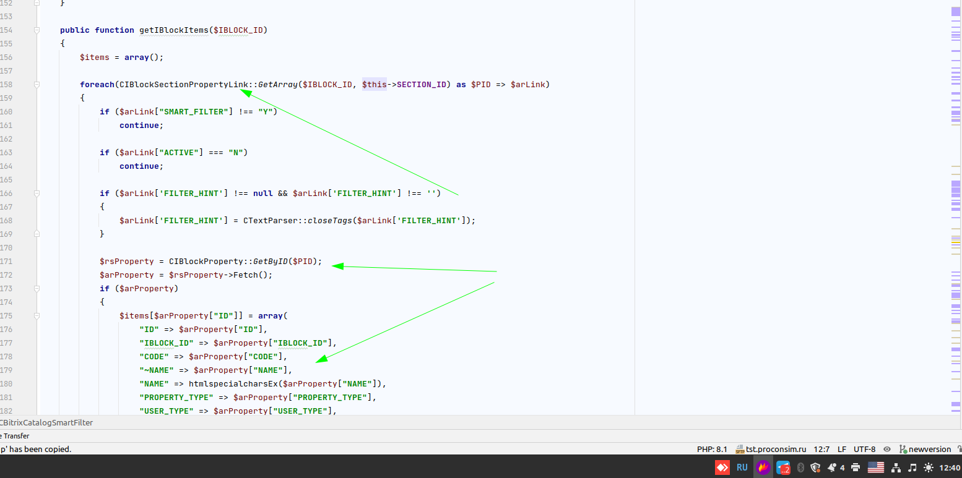Screen dimensions: 962x478
Task: Open AnyDesk from the system tray
Action: coord(722,467)
